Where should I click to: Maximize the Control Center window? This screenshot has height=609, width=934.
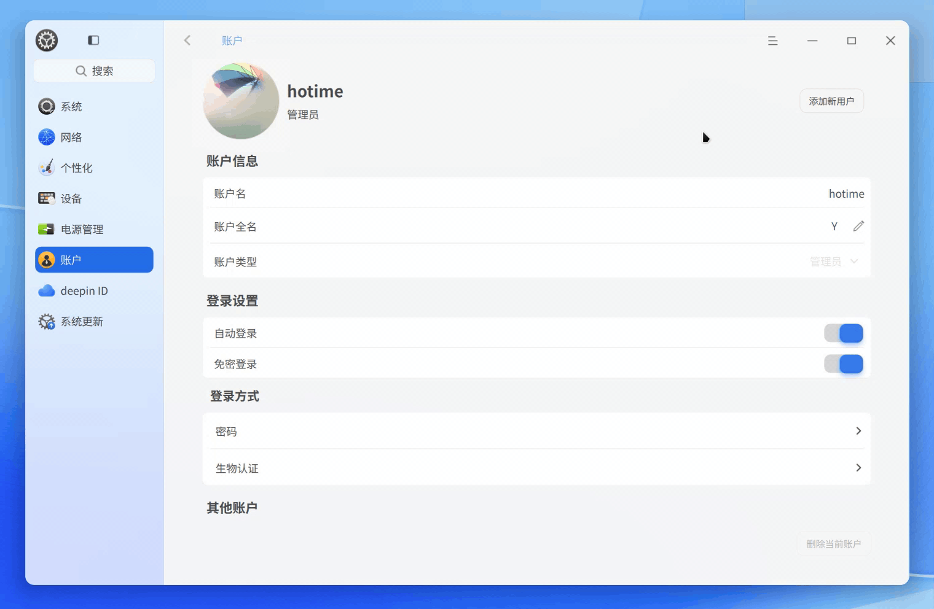[x=852, y=41]
